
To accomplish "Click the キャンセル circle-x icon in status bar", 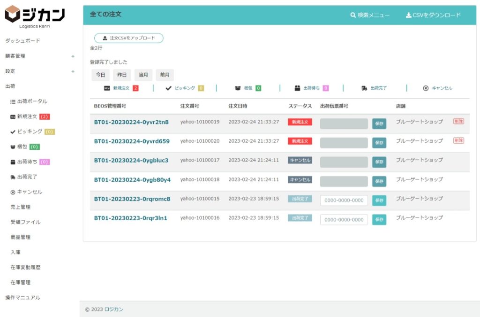I will pos(426,88).
